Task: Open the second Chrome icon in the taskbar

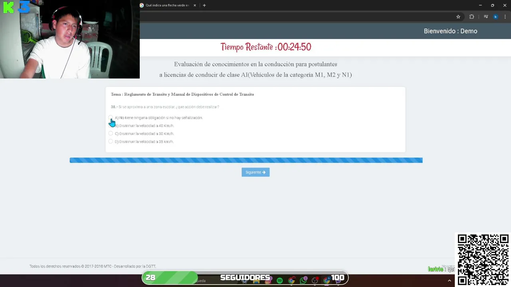Action: click(x=327, y=280)
